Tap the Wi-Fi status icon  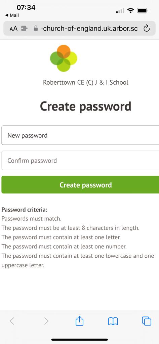coord(131,10)
